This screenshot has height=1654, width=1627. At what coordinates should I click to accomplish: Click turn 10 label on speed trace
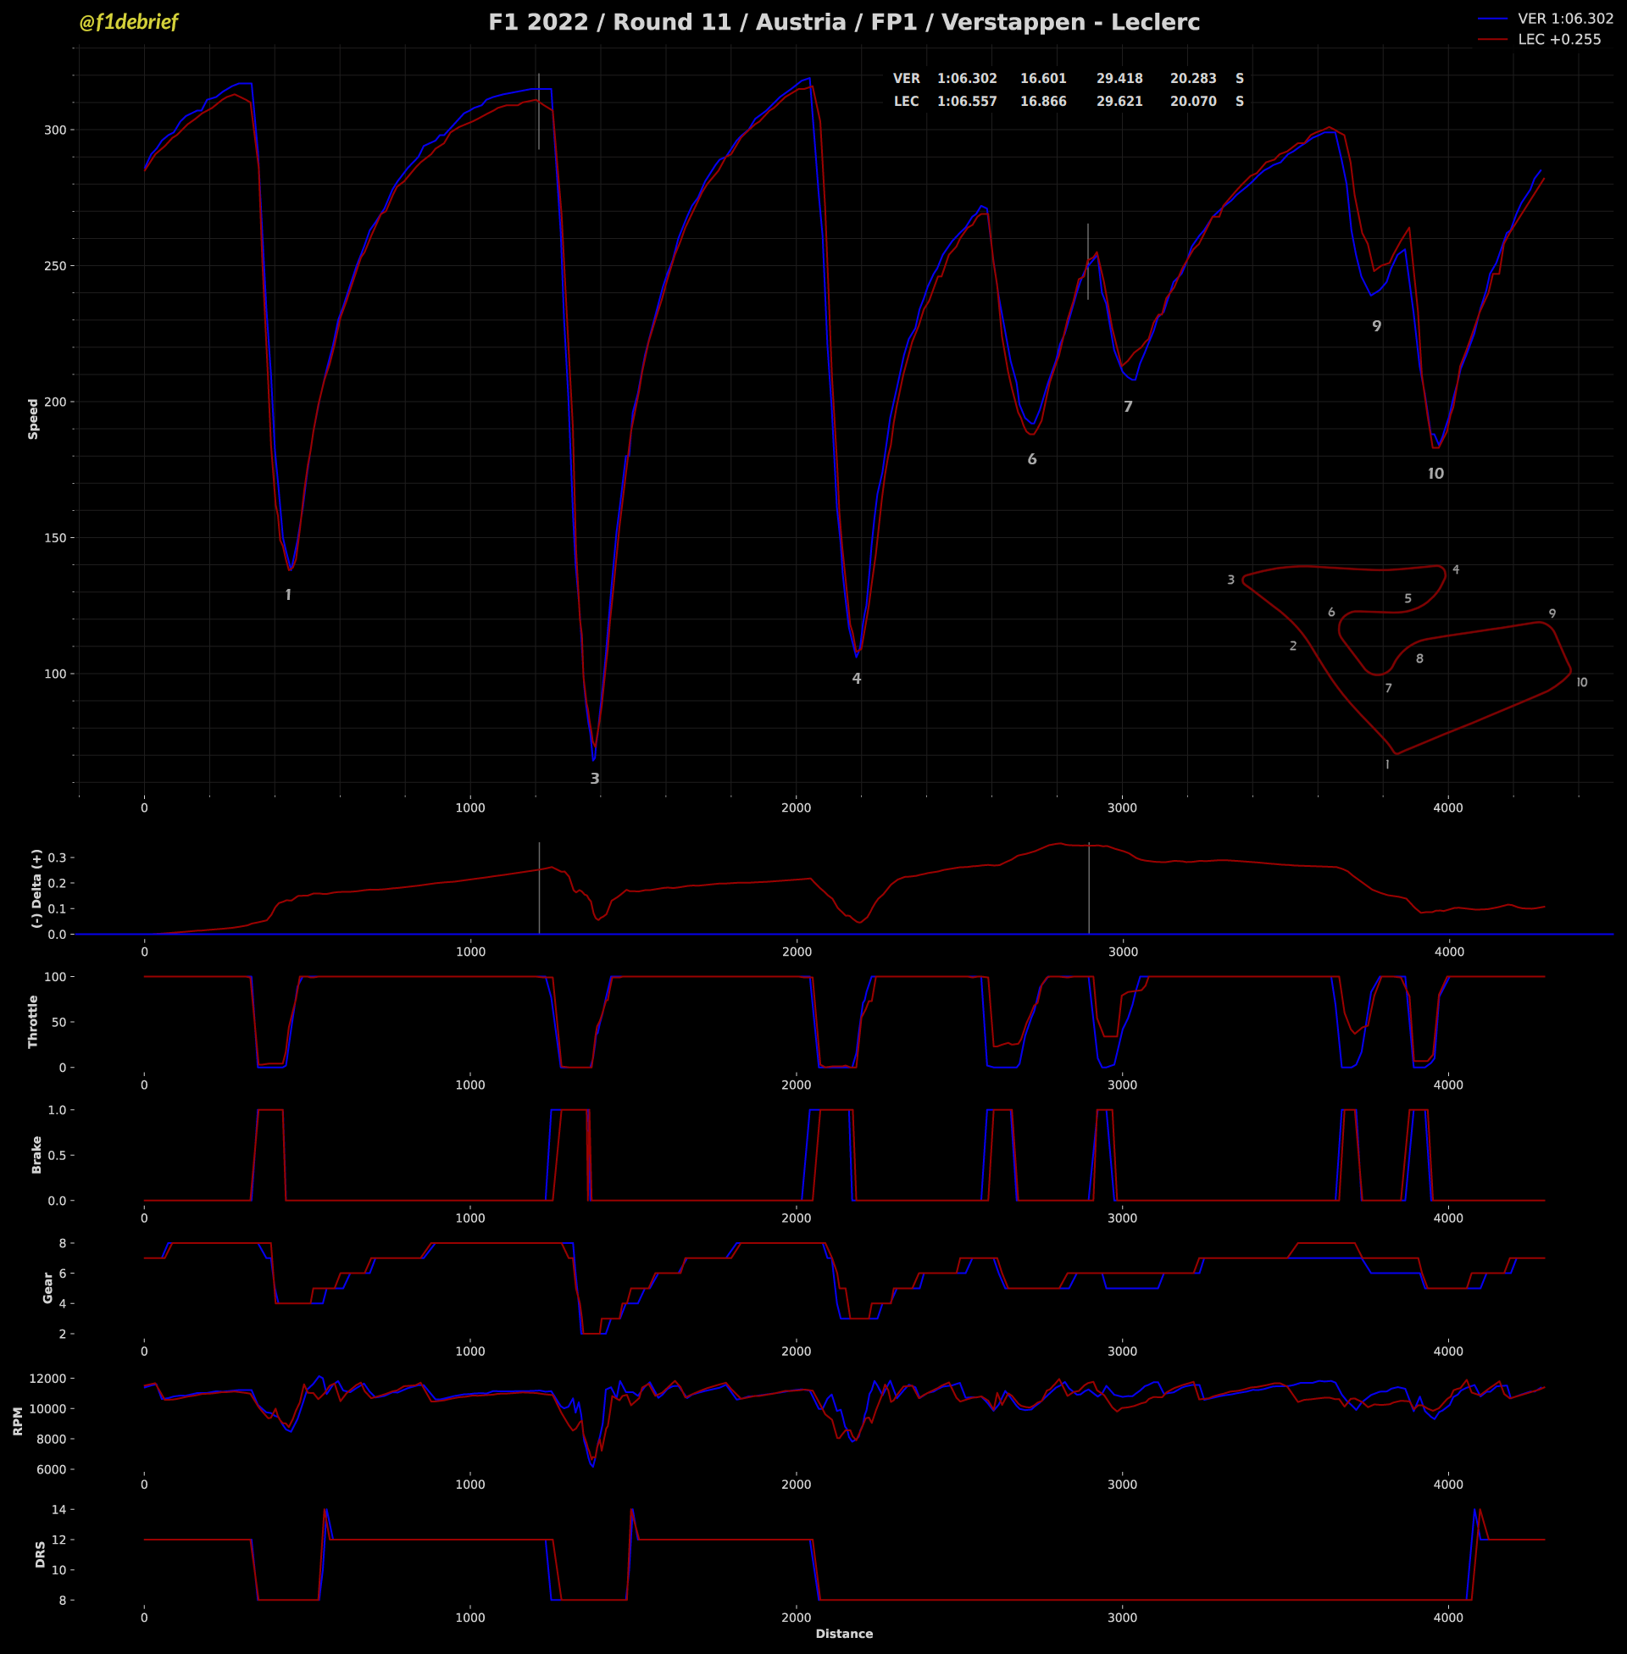pos(1435,475)
